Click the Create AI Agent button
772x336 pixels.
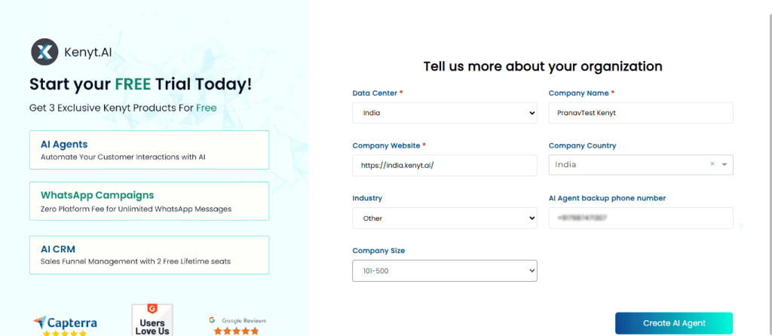[674, 323]
